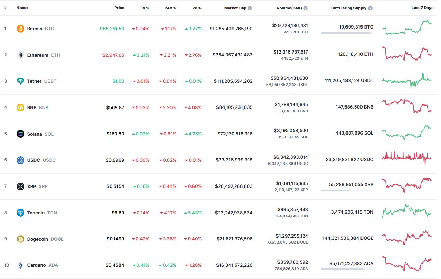Image resolution: width=441 pixels, height=279 pixels.
Task: Sort the table by Price column
Action: [x=119, y=8]
